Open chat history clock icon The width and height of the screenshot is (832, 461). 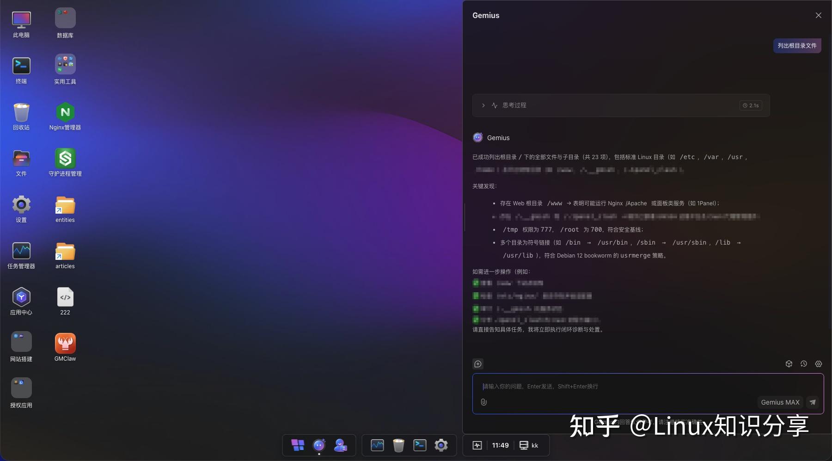tap(804, 364)
